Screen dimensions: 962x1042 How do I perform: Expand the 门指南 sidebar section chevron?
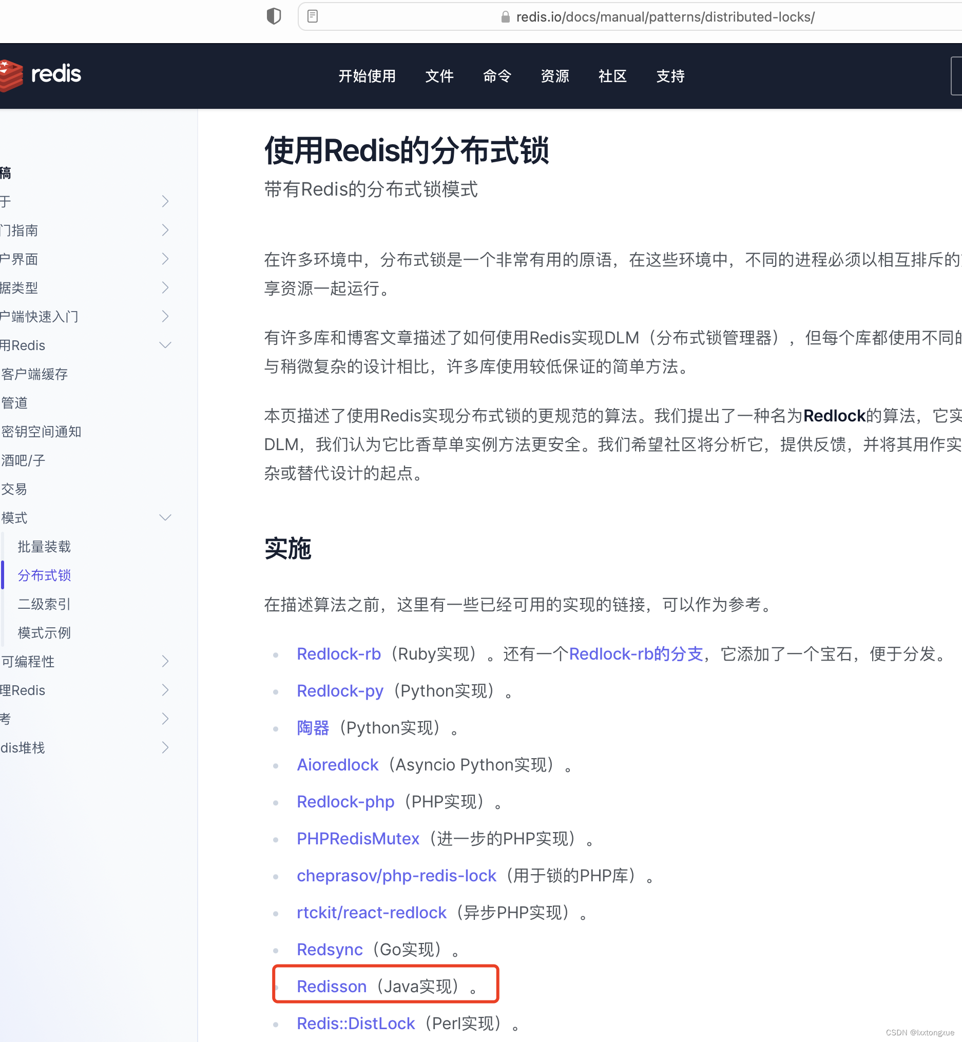165,230
